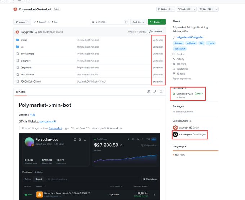This screenshot has width=245, height=200.
Task: Open the green Code dropdown
Action: tap(157, 22)
